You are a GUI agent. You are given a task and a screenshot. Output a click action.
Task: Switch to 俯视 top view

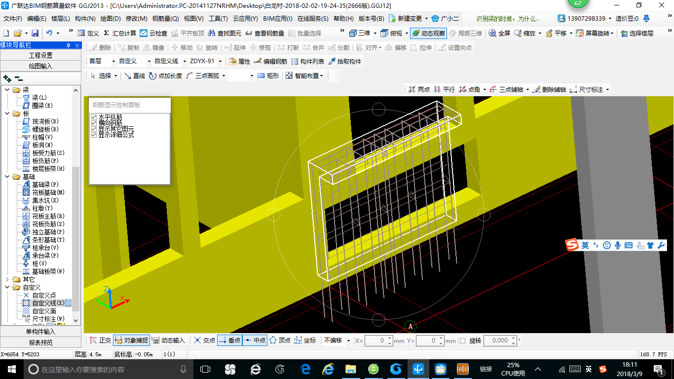pyautogui.click(x=392, y=33)
